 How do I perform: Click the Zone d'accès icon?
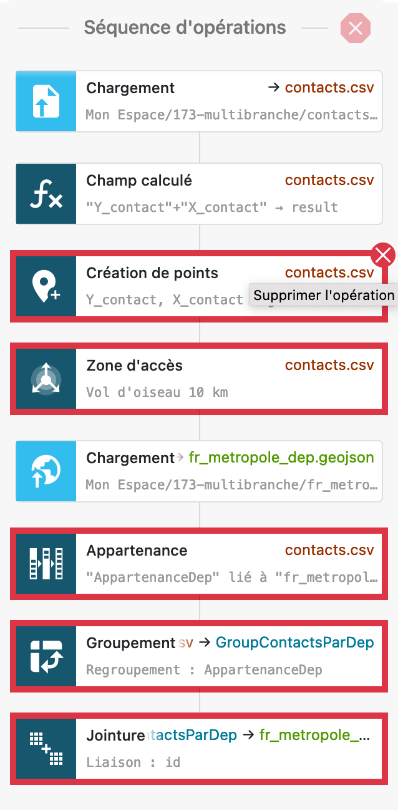coord(46,379)
